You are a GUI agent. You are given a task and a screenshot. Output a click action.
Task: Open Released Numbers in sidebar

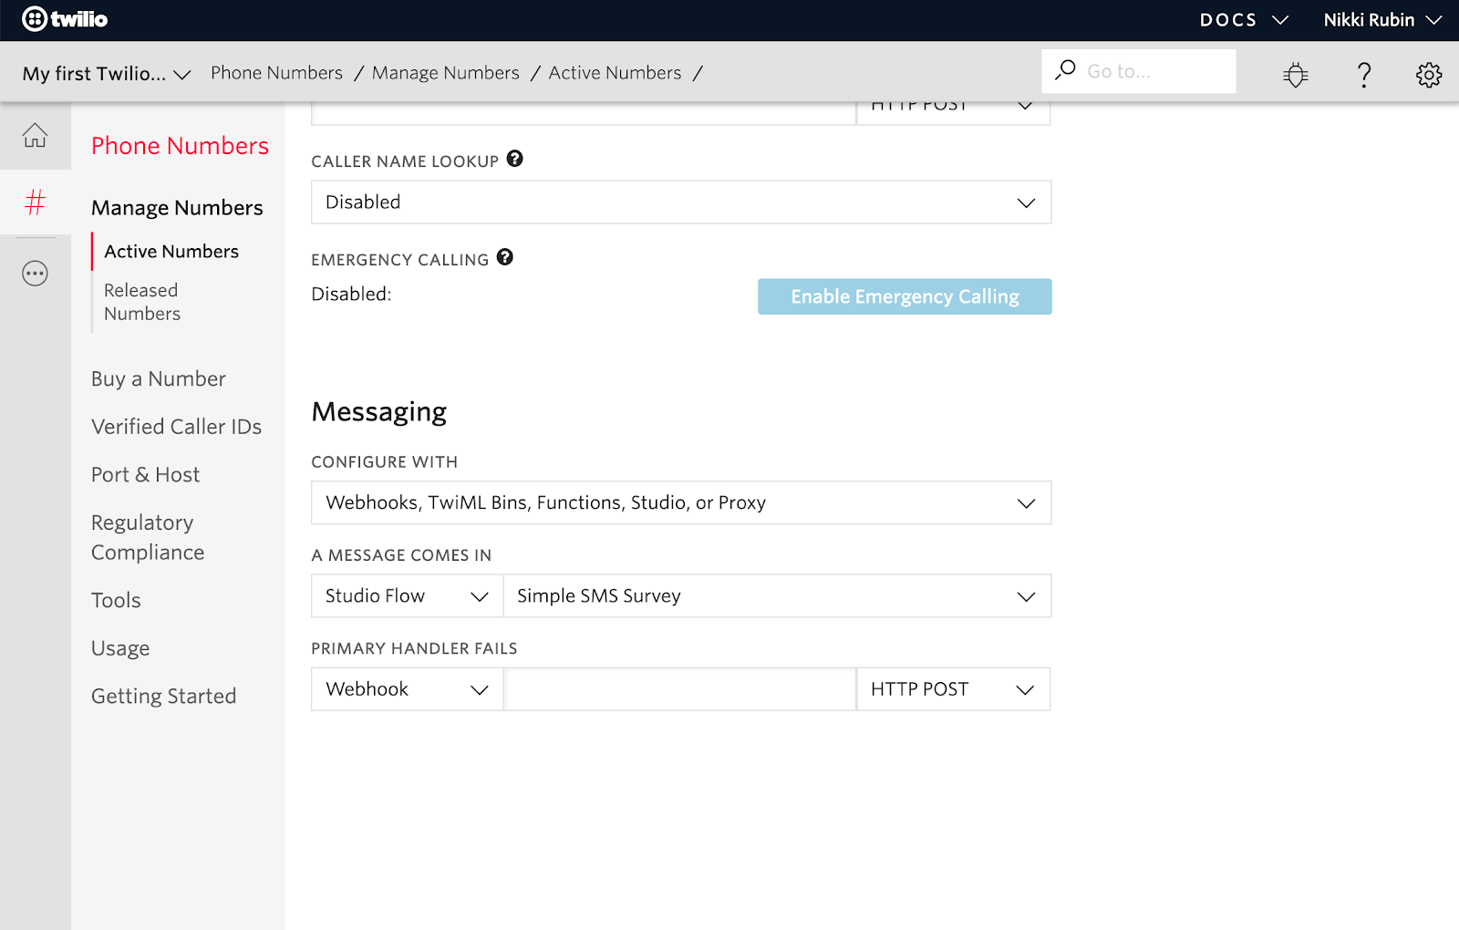(x=142, y=302)
